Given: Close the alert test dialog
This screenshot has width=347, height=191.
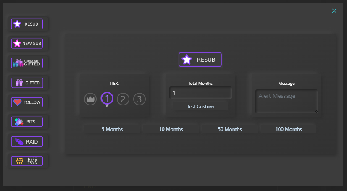Looking at the screenshot, I should [334, 11].
